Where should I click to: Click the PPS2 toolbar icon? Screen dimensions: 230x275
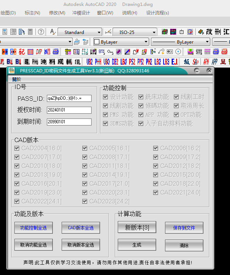(141, 62)
